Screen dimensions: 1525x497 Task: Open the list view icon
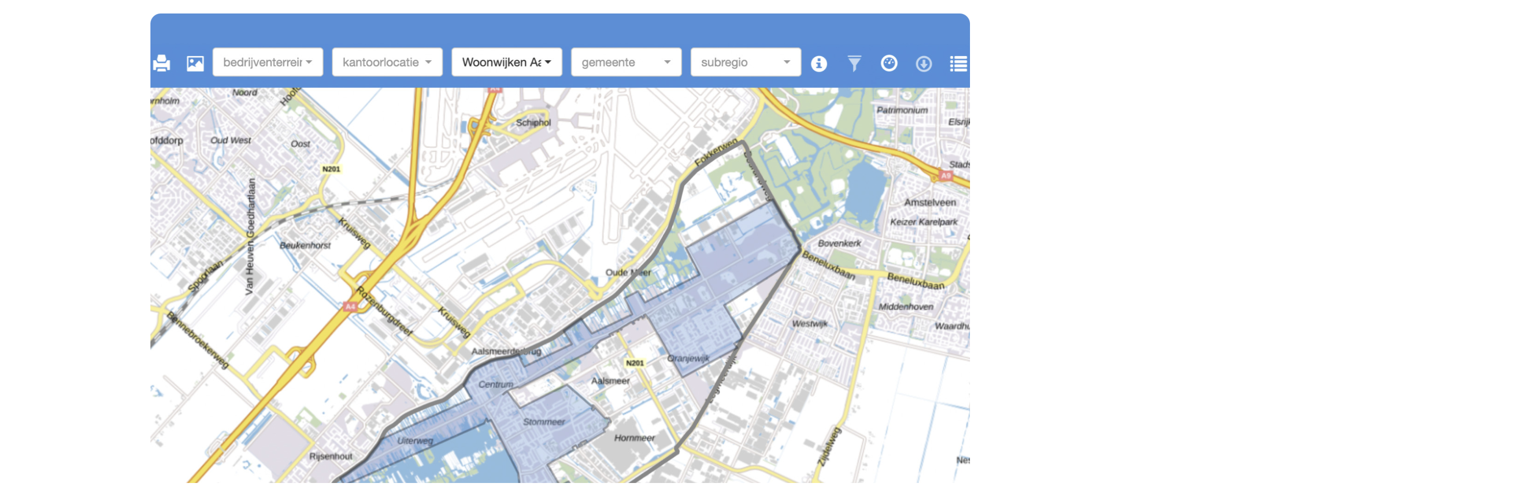tap(958, 63)
